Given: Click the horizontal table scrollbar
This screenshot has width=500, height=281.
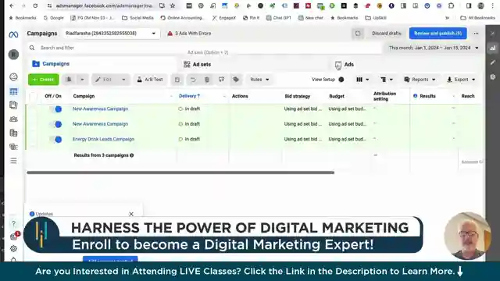Looking at the screenshot, I should 180,173.
